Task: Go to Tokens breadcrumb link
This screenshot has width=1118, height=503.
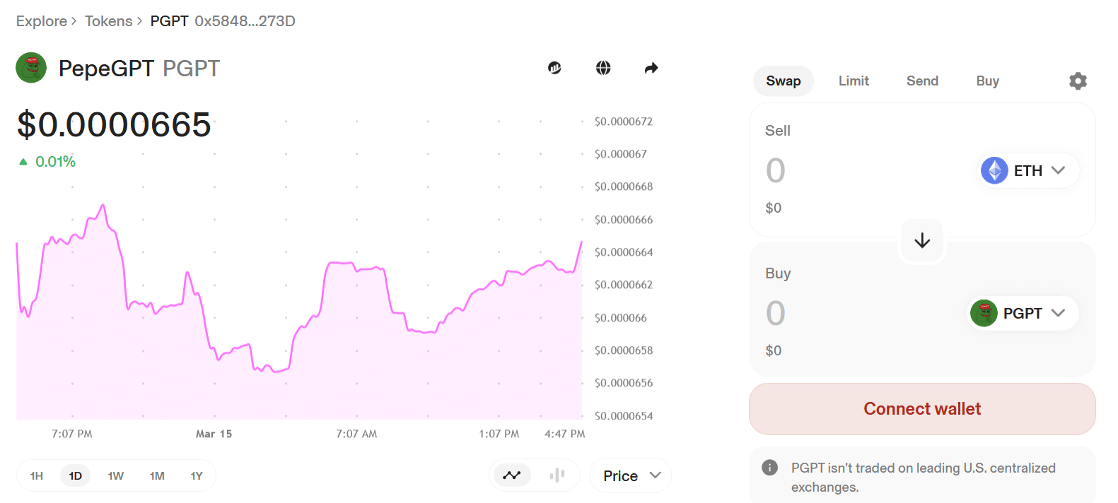Action: click(x=108, y=21)
